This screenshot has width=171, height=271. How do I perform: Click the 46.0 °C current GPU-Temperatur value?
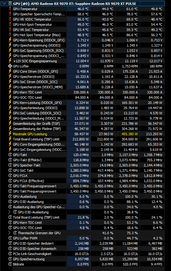pos(83,9)
